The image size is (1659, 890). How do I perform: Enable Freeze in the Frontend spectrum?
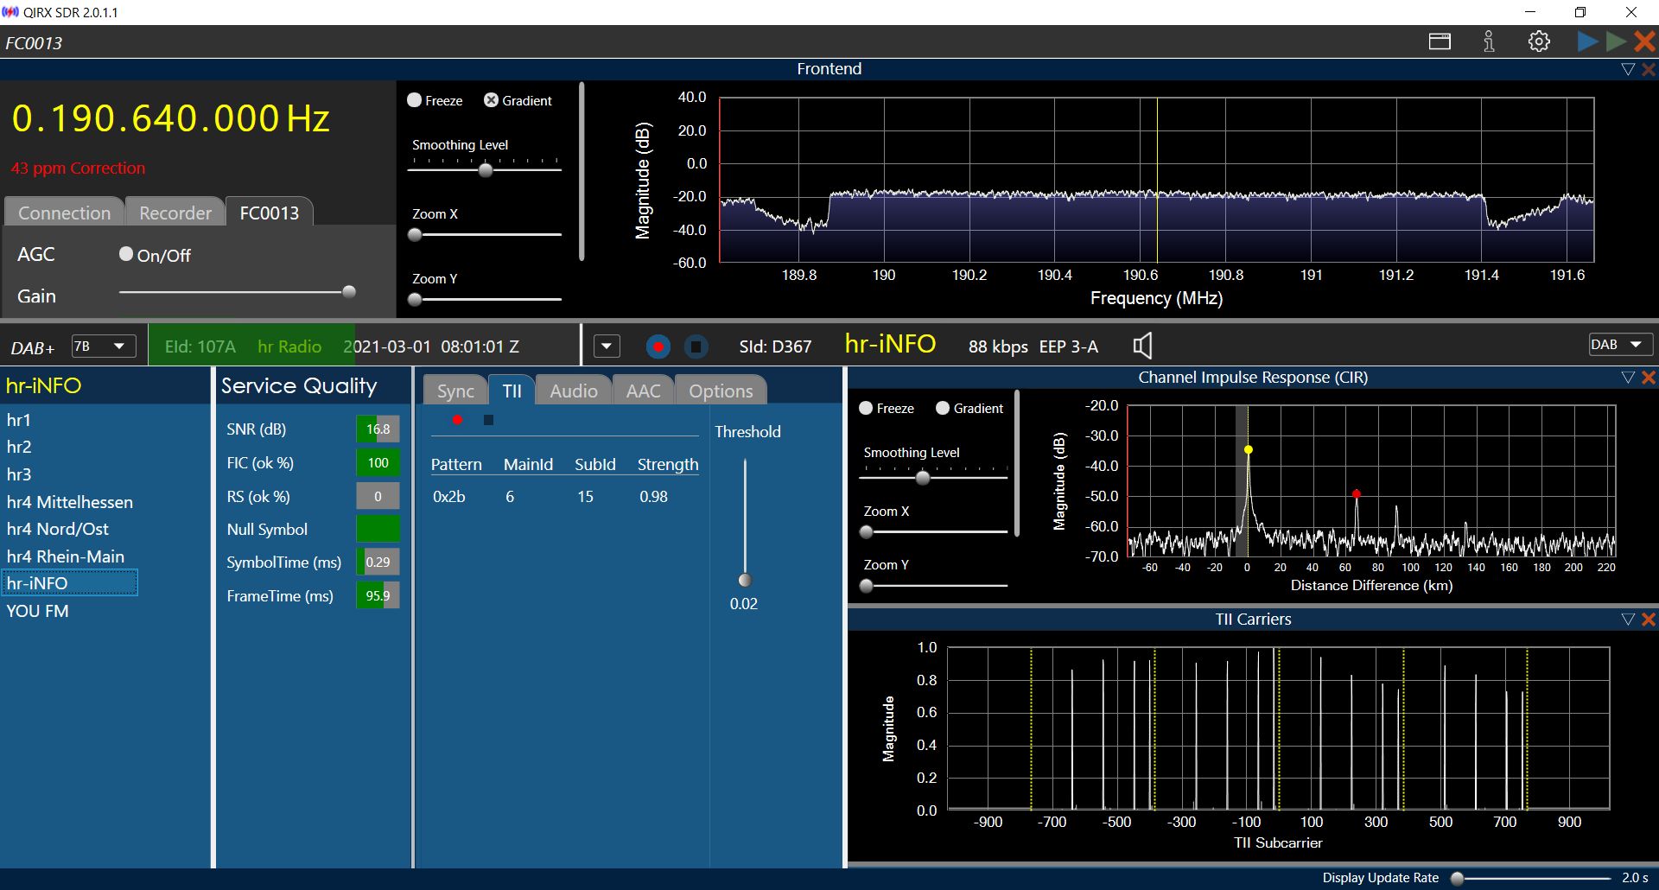414,100
